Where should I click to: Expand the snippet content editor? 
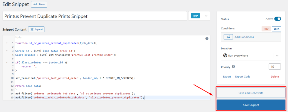point(36,29)
